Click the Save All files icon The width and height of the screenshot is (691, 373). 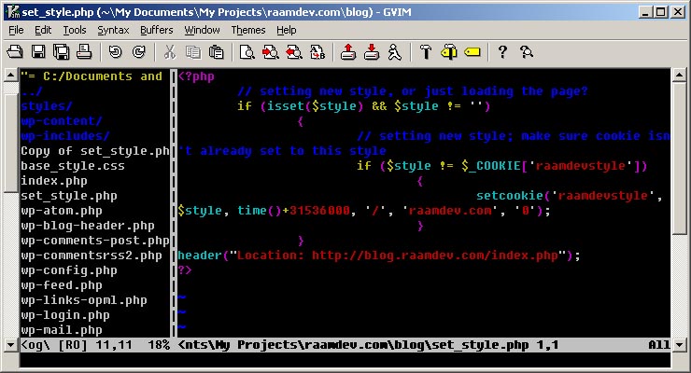(61, 52)
